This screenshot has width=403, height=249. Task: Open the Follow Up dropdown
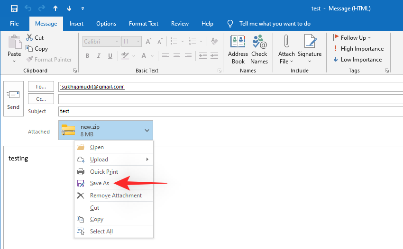coord(352,38)
